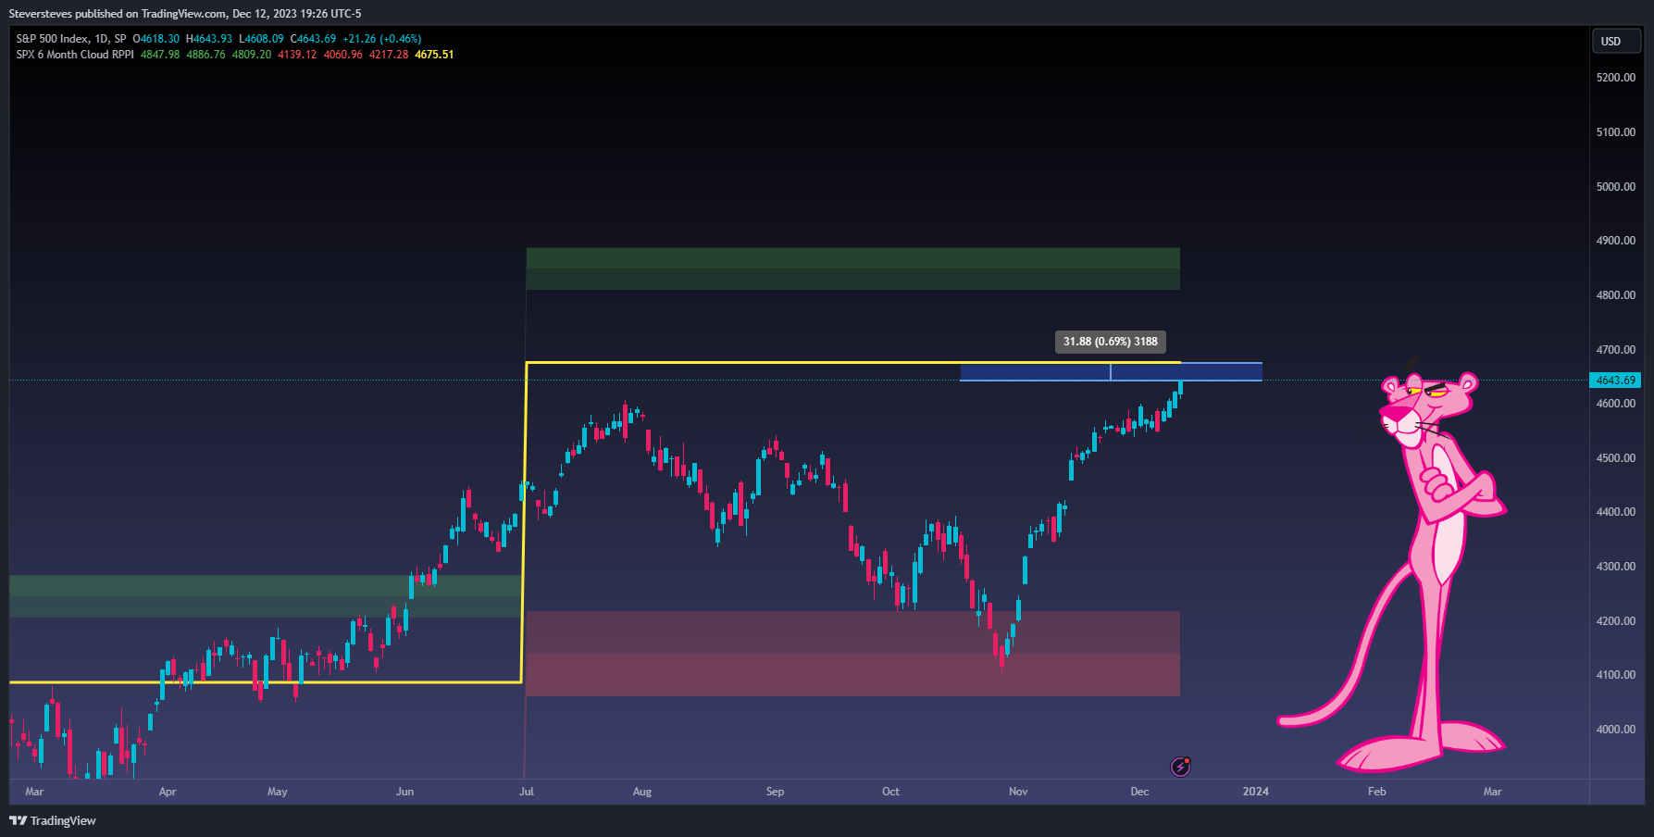Click the 4100.00 price axis label
The width and height of the screenshot is (1654, 837).
point(1615,675)
